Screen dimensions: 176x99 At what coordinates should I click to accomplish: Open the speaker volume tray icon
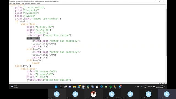[152, 87]
